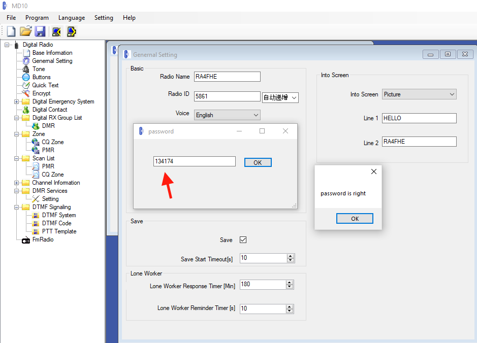
Task: Click toolbar computer icon with right-pointing arrow
Action: pos(71,31)
